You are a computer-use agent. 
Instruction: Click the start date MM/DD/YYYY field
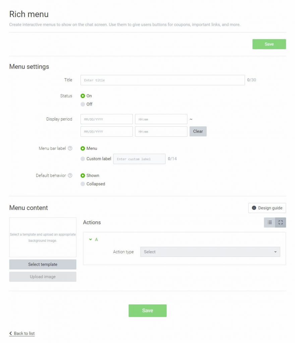tap(107, 119)
